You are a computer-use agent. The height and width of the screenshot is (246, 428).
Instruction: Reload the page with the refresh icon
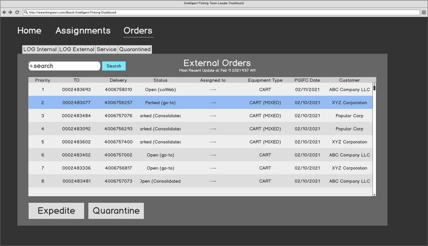17,12
